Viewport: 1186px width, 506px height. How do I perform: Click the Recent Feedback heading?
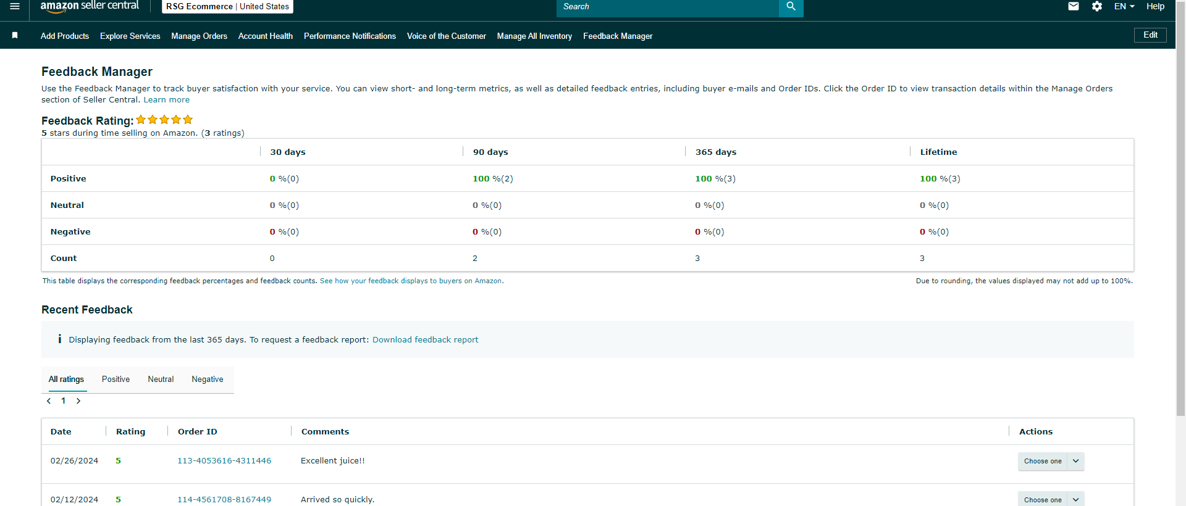87,310
